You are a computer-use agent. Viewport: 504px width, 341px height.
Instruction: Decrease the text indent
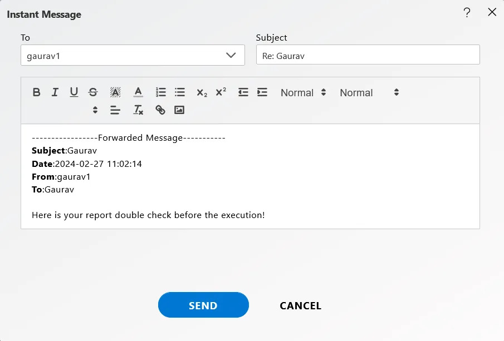(243, 92)
